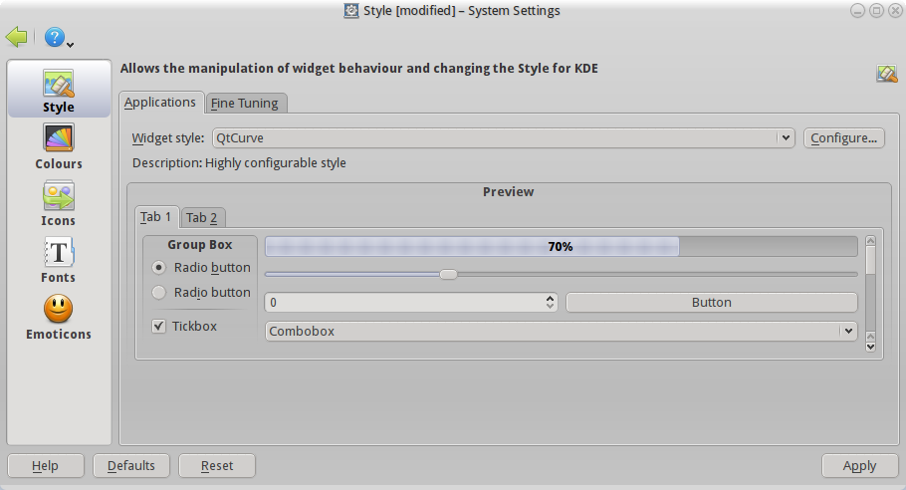This screenshot has width=906, height=490.
Task: Select the Style icon in sidebar
Action: coord(59,90)
